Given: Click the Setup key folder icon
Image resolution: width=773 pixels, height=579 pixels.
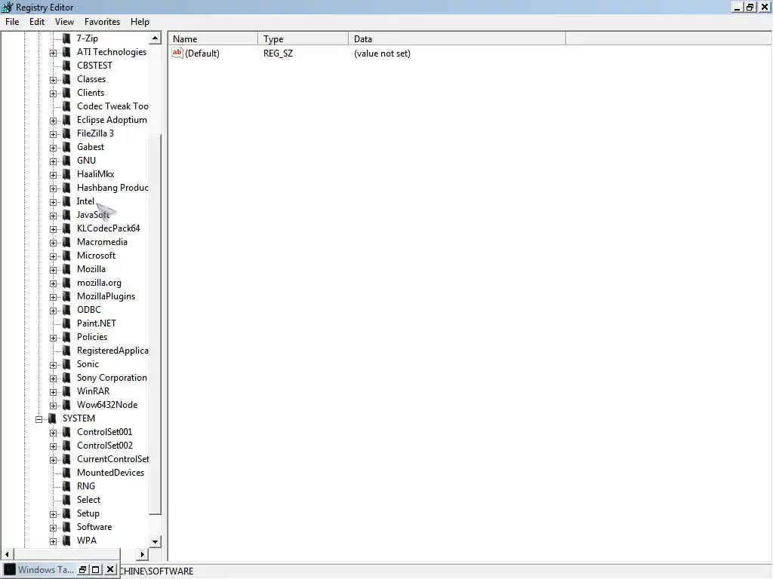Looking at the screenshot, I should tap(66, 513).
